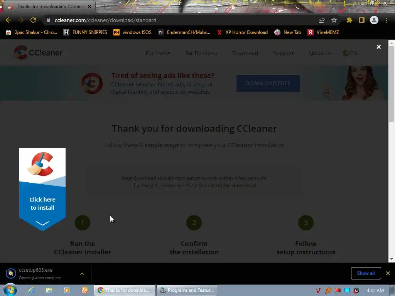The height and width of the screenshot is (296, 395).
Task: Click the step 1 circle icon
Action: click(x=83, y=223)
